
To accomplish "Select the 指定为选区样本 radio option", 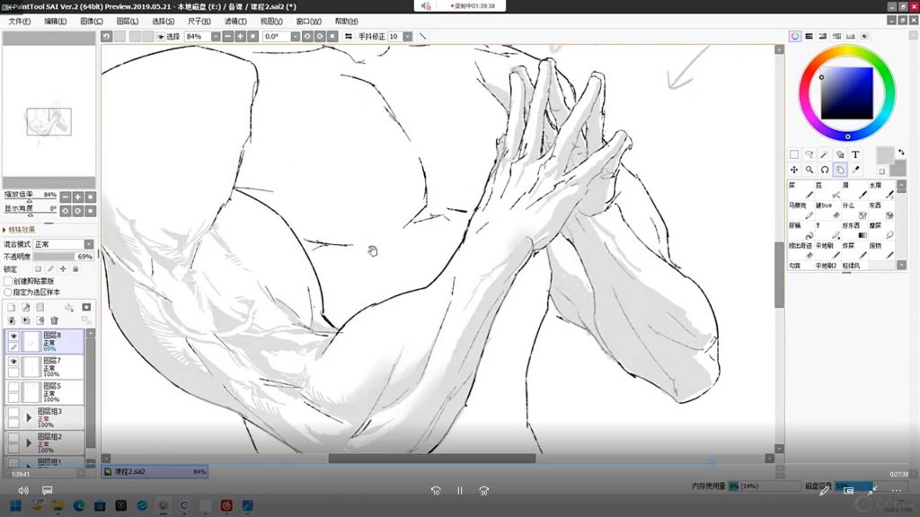I will tap(9, 292).
